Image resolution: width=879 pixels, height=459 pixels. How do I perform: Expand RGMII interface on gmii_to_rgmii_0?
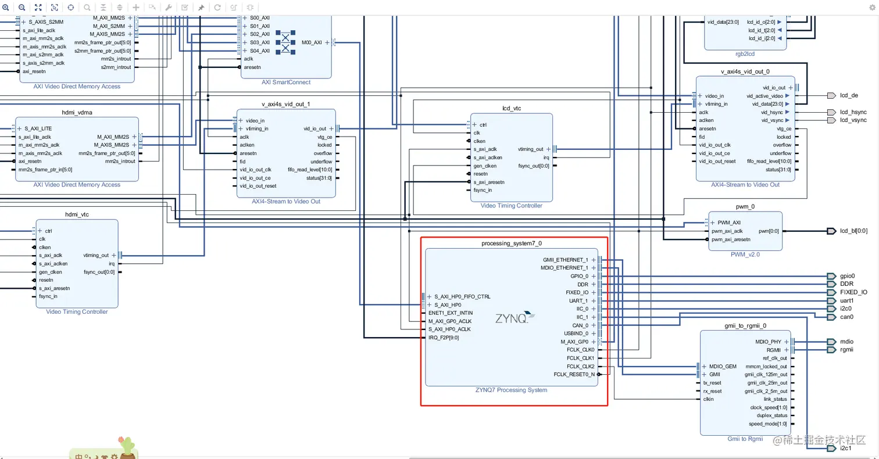787,350
